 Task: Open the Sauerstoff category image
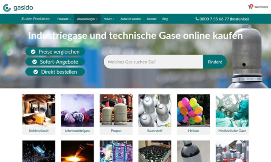pos(155,110)
